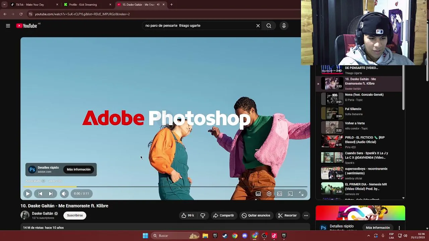This screenshot has width=429, height=241.
Task: Open Discord from the taskbar
Action: click(x=245, y=236)
